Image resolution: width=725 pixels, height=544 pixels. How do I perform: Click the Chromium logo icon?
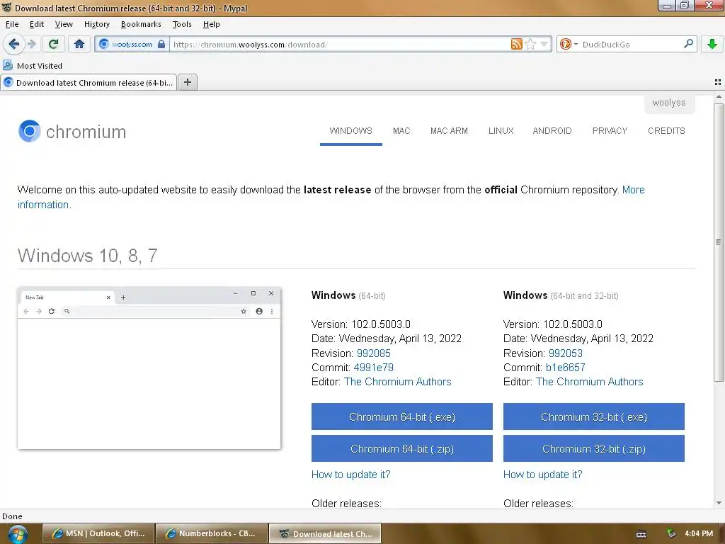tap(30, 131)
